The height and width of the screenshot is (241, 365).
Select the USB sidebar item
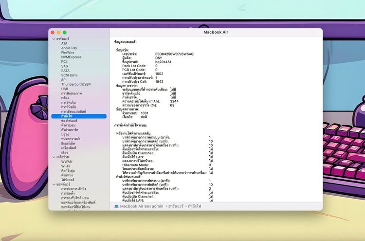pyautogui.click(x=65, y=89)
